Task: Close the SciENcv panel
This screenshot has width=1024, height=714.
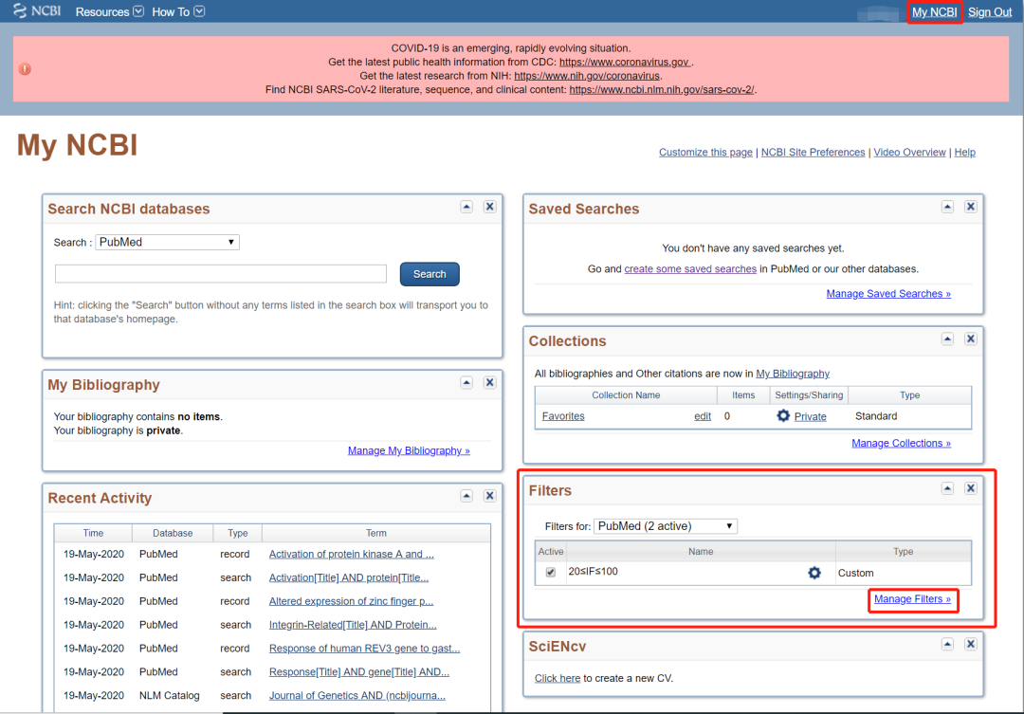Action: pyautogui.click(x=970, y=644)
